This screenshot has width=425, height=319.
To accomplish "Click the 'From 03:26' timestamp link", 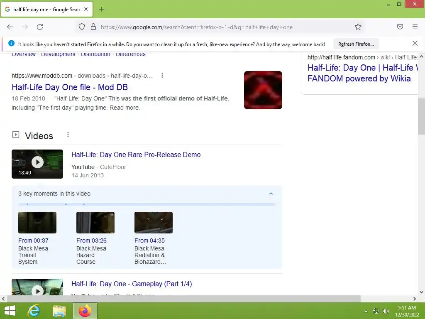I will 91,240.
